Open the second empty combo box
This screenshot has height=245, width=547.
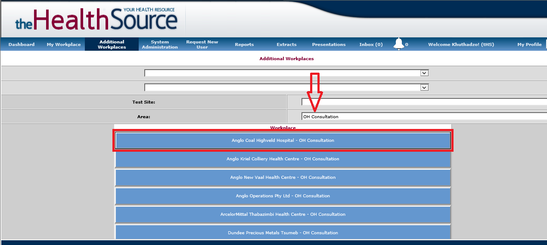286,88
